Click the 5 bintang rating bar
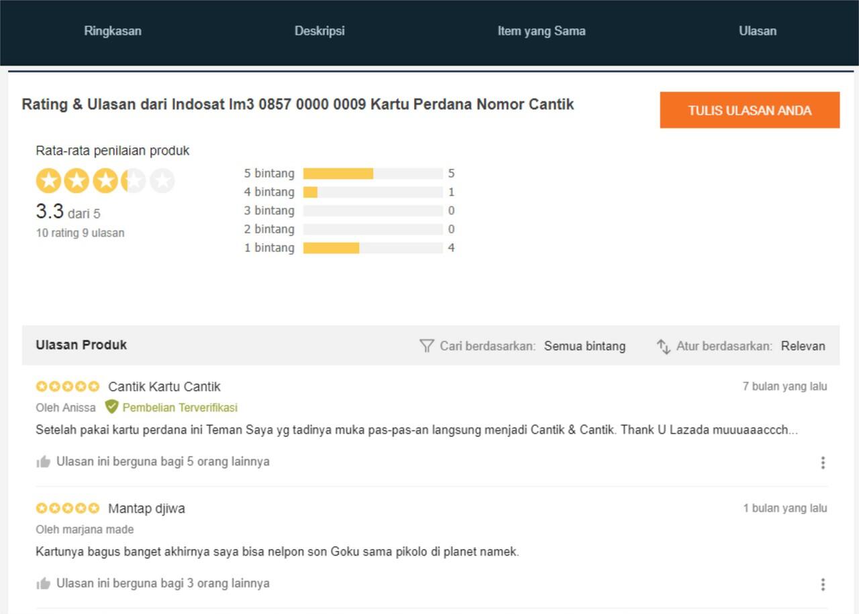 373,174
